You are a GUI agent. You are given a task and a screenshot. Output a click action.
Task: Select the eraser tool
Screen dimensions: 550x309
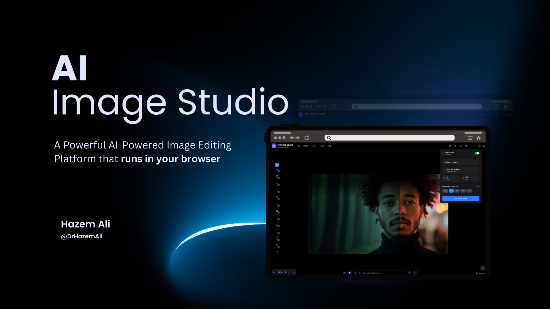(277, 225)
